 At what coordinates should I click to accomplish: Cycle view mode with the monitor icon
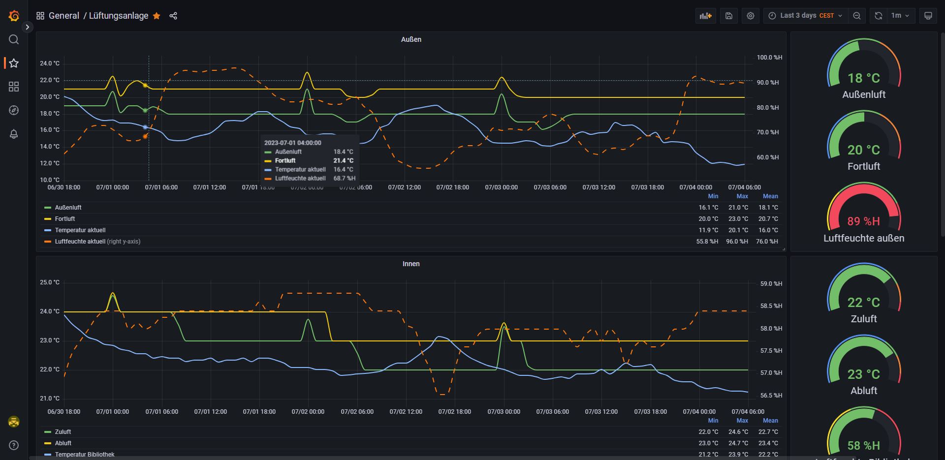928,16
